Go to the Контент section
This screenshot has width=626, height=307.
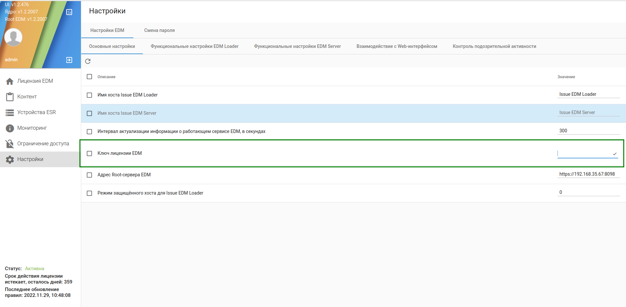pos(40,97)
